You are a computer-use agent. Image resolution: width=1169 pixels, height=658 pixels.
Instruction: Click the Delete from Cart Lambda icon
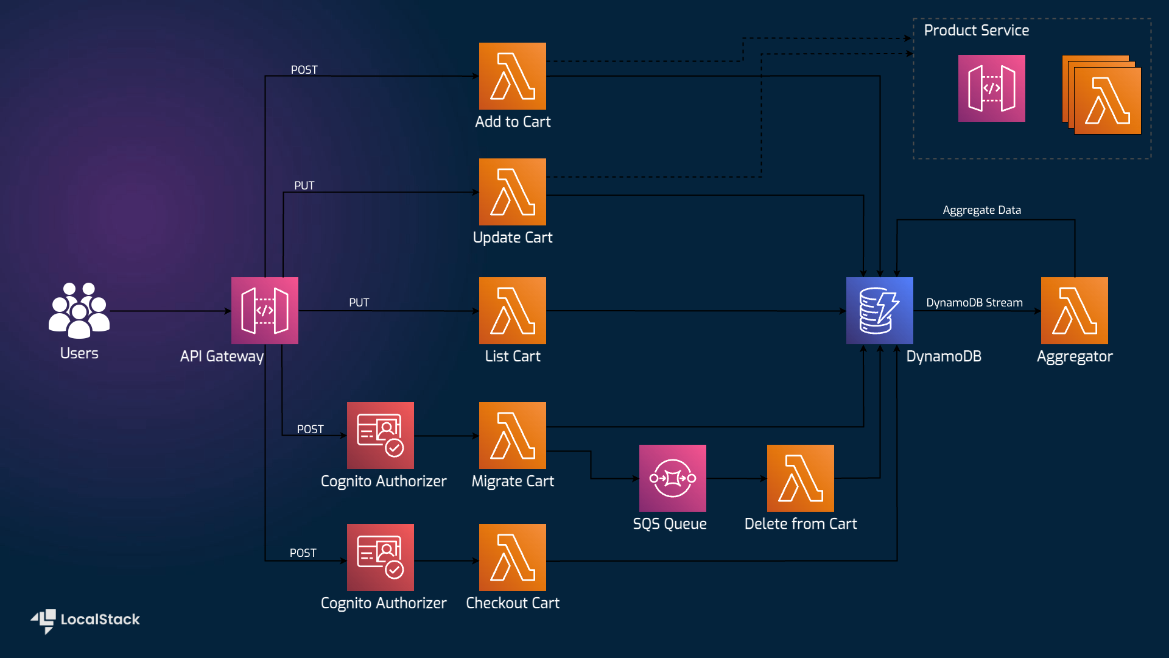(800, 478)
